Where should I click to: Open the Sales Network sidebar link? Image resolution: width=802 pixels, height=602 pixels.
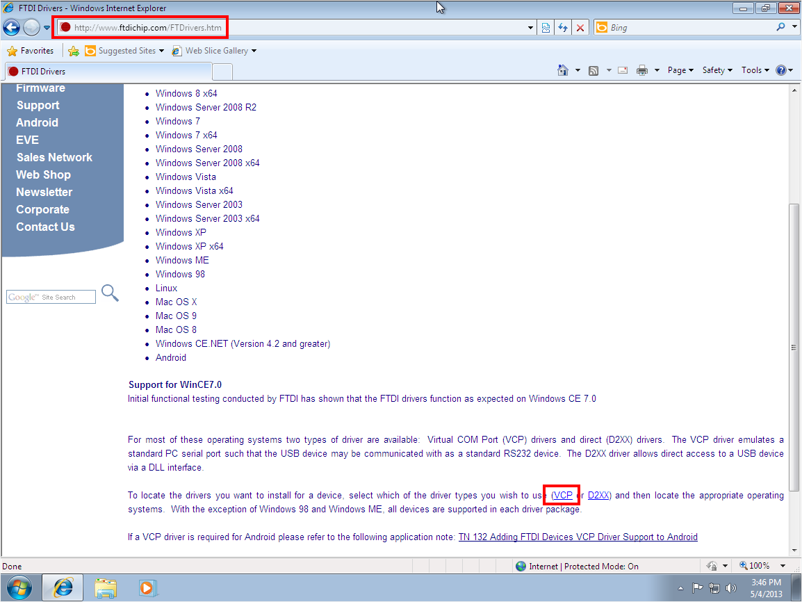pos(54,158)
